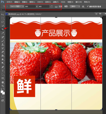Select the Hand tool
Viewport: 106px width, 114px height.
tap(2, 82)
